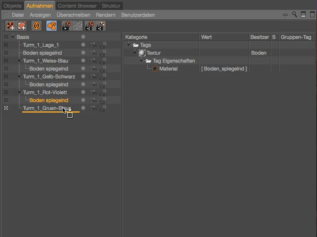
Task: Click the Wert column header
Action: pyautogui.click(x=224, y=37)
